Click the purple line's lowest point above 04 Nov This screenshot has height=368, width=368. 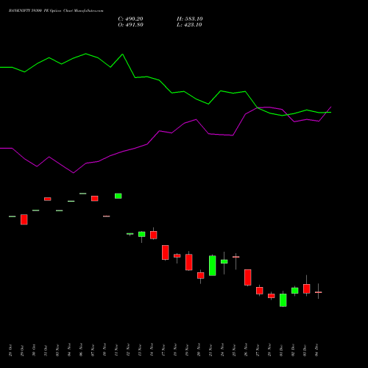tap(74, 173)
